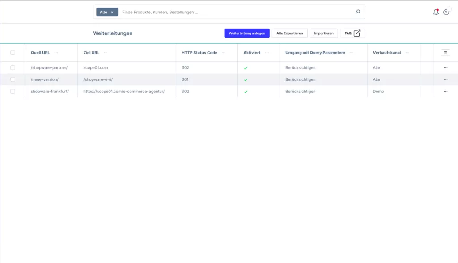
Task: Click Weiterleitung anlegen button
Action: point(247,33)
